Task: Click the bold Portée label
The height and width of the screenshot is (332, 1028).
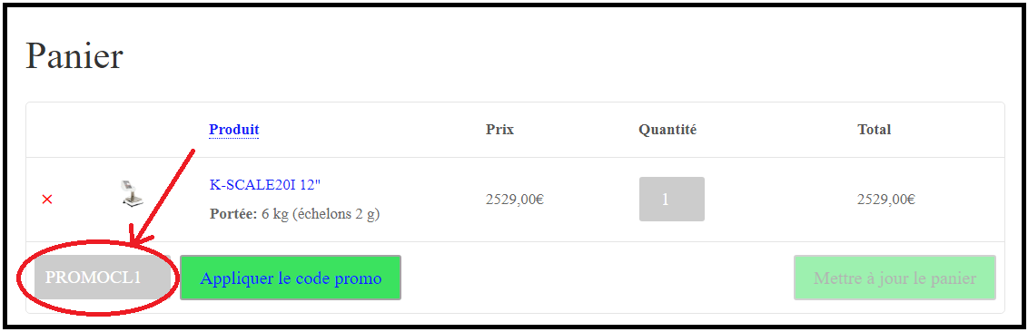Action: click(x=233, y=214)
